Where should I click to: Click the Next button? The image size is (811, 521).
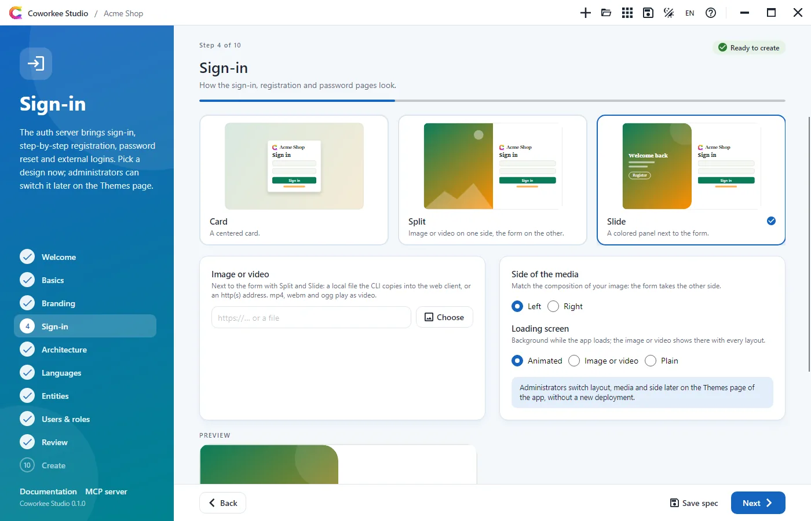(758, 503)
